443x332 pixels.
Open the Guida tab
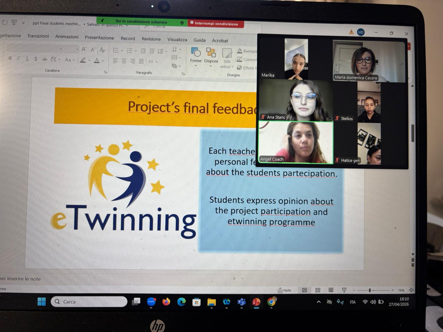click(x=200, y=40)
